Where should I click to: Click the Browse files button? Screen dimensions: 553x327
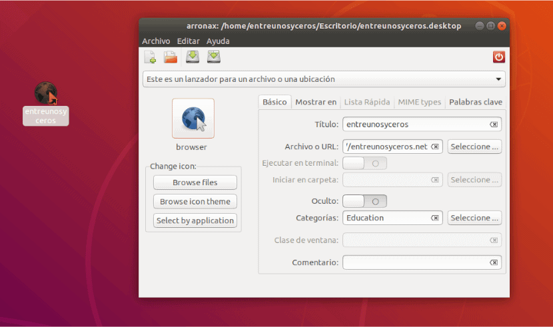tap(195, 182)
